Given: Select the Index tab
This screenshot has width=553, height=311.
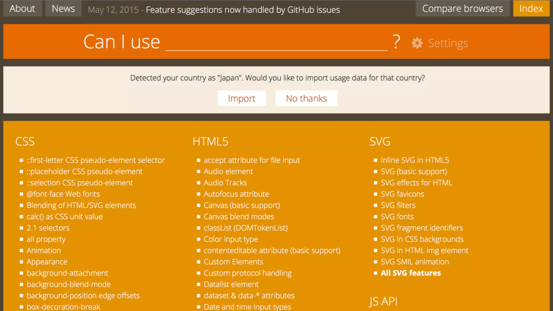Looking at the screenshot, I should pyautogui.click(x=531, y=9).
